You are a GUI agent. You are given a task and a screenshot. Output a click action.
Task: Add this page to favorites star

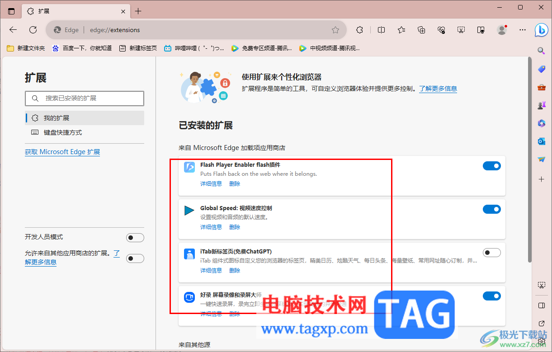click(x=335, y=30)
